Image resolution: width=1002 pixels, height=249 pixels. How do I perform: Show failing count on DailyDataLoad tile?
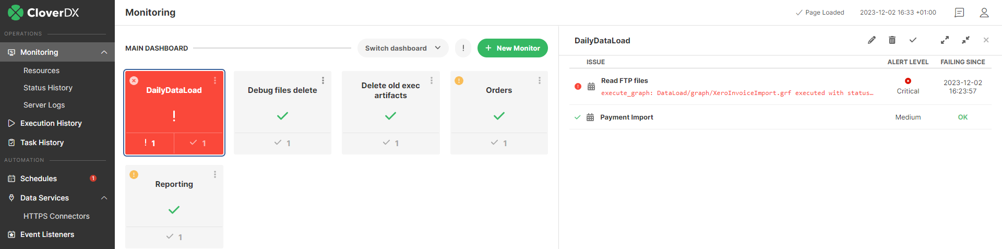(150, 143)
